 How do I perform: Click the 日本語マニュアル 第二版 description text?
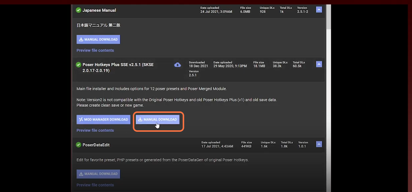(x=99, y=25)
